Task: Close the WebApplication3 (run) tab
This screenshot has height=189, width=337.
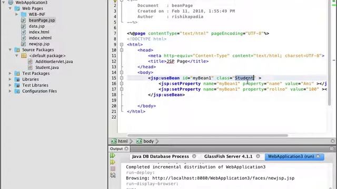Action: click(x=318, y=156)
